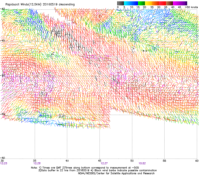
Task: Click the magenta-purple 40-50 knots color band
Action: coord(180,3)
